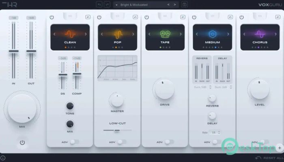This screenshot has width=284, height=162.
Task: Click the LOW-CUT horizontal slider
Action: coord(117,130)
